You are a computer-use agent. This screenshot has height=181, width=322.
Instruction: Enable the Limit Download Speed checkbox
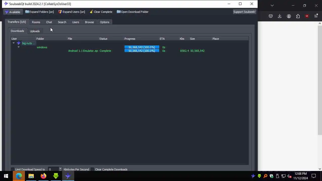13,169
